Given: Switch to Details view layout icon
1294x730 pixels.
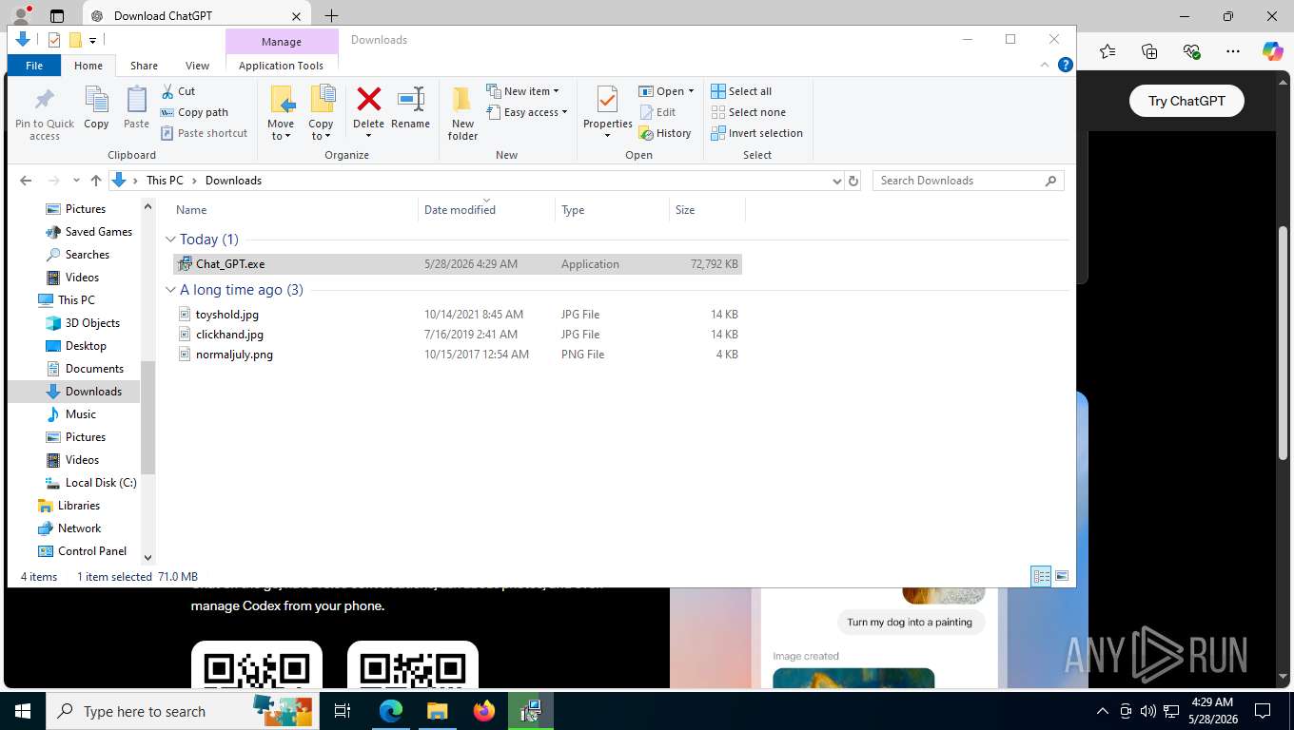Looking at the screenshot, I should coord(1042,577).
